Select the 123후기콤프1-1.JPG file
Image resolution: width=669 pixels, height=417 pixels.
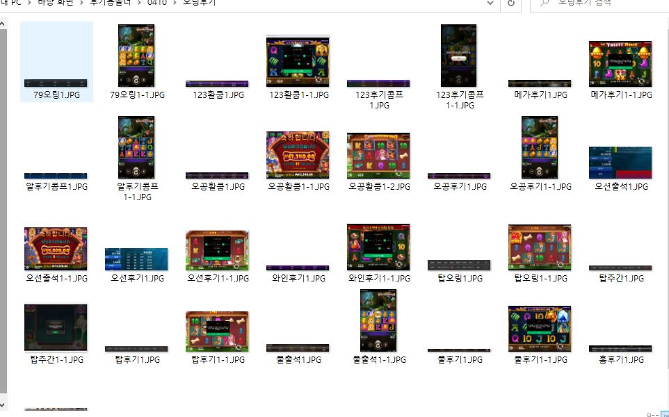click(459, 56)
